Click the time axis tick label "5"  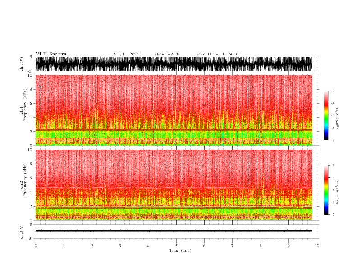click(176, 246)
